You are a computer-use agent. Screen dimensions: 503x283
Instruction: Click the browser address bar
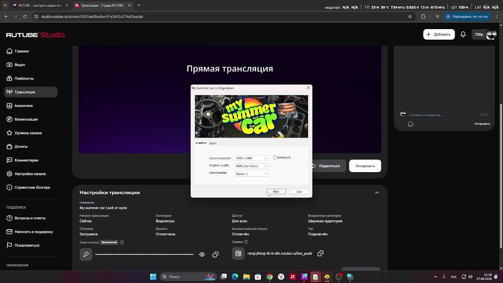220,17
